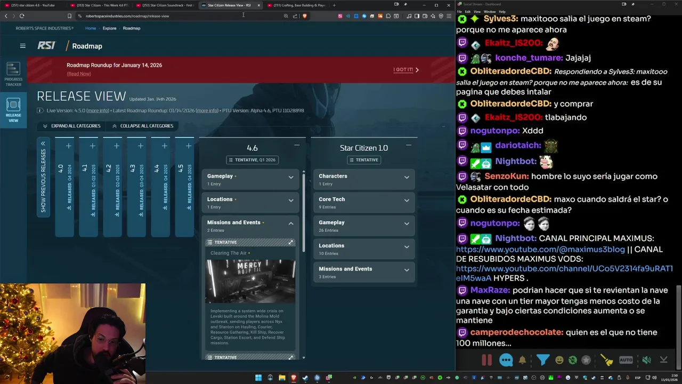Screen dimensions: 682x384
Task: Collapse the Star Citizen 1.0 column
Action: tap(409, 145)
